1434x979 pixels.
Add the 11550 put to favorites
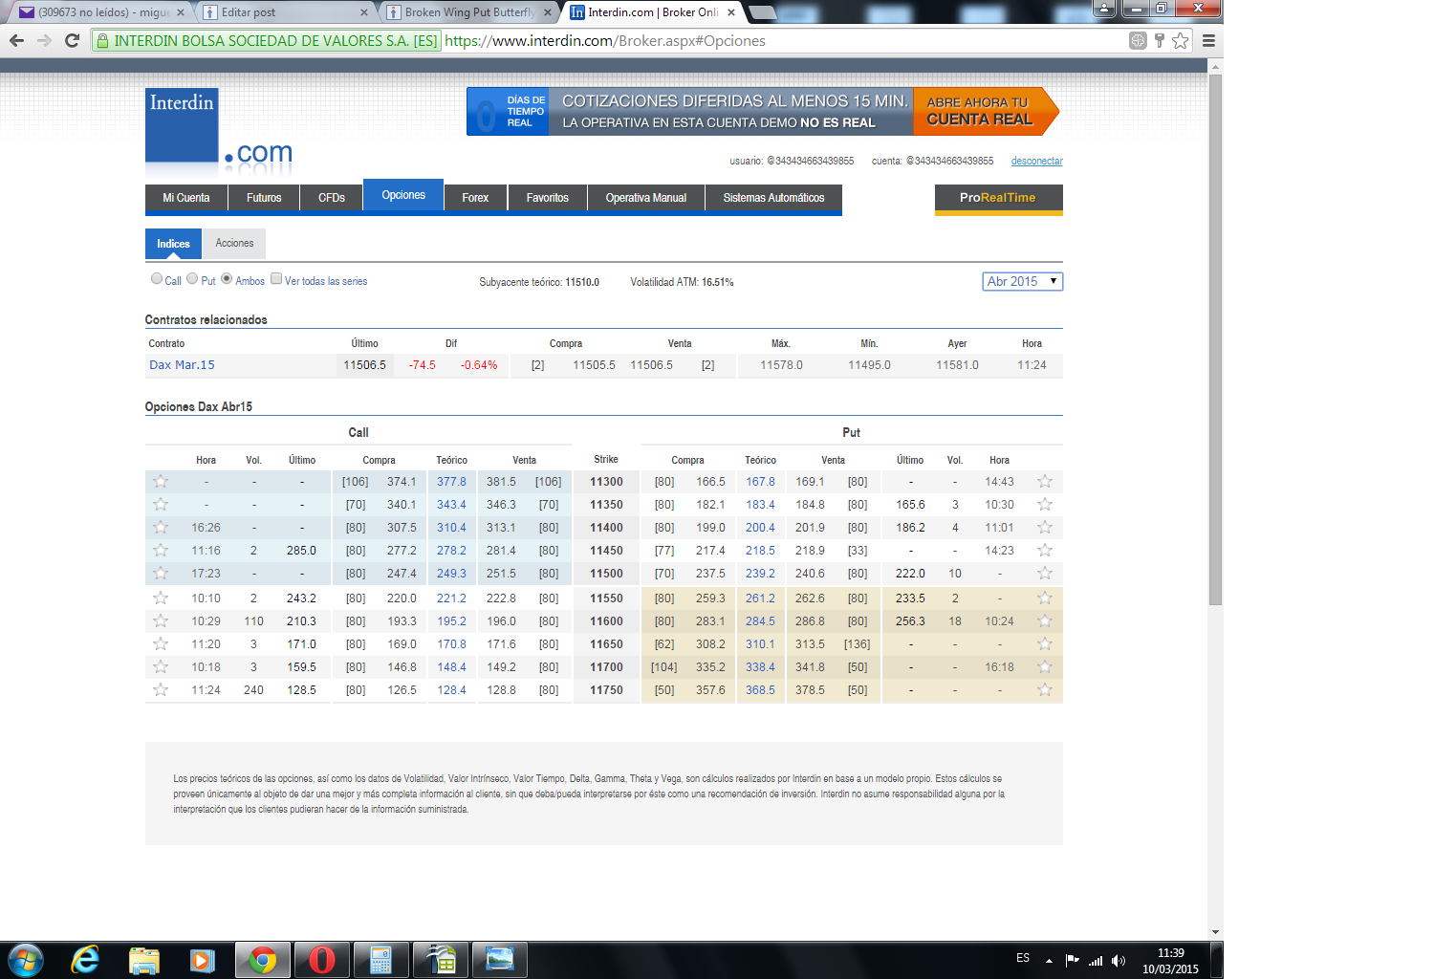click(1045, 598)
